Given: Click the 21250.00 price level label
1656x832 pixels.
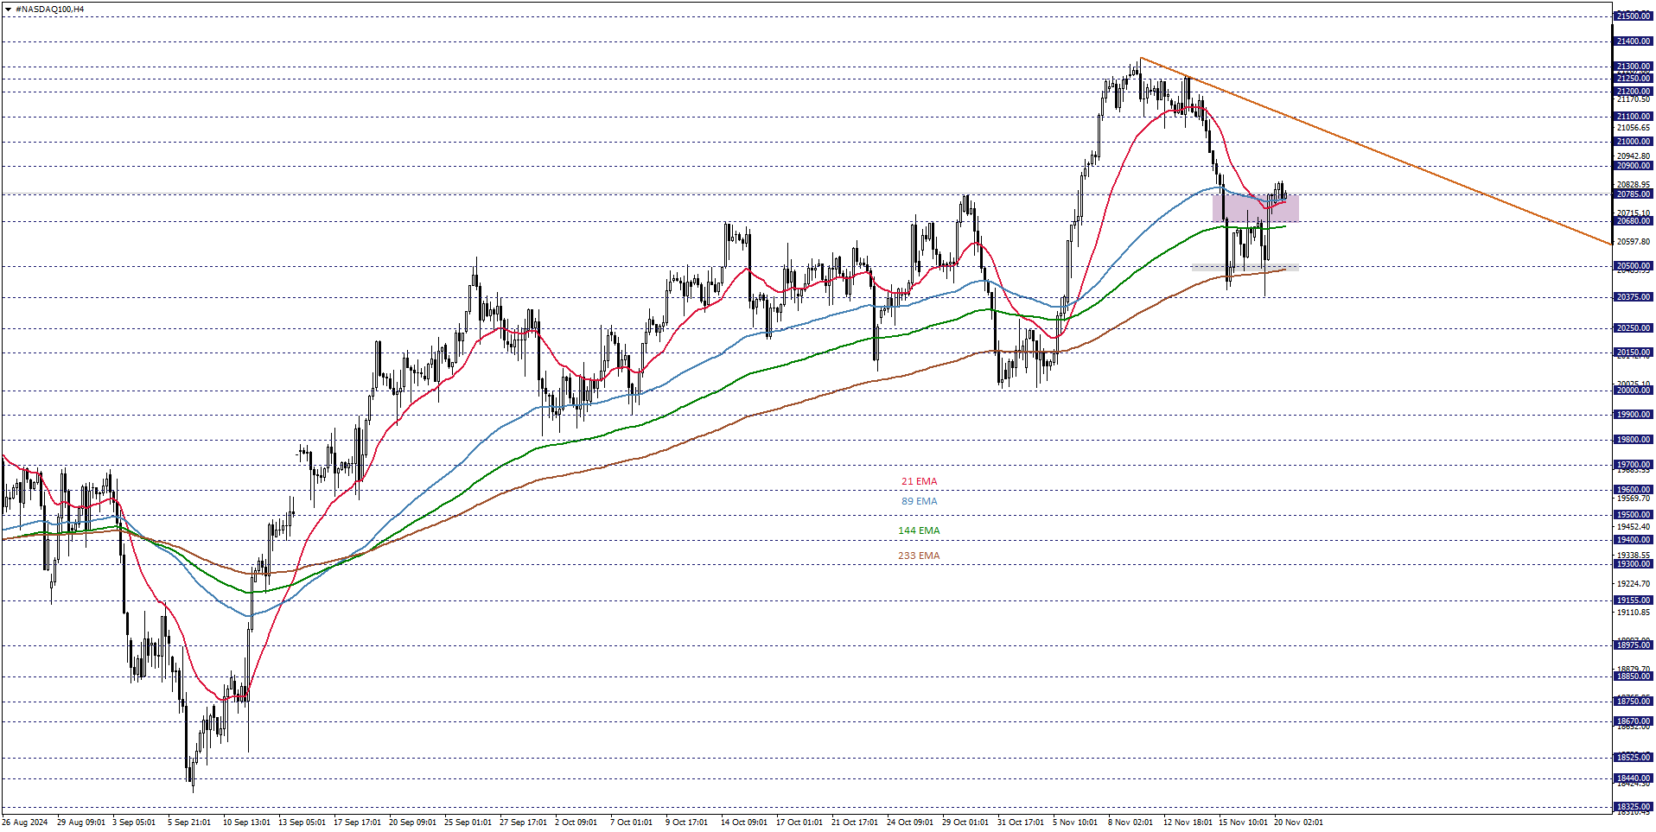Looking at the screenshot, I should coord(1633,79).
